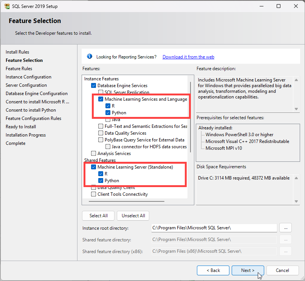
Task: Browse for the instance root directory
Action: coord(286,228)
